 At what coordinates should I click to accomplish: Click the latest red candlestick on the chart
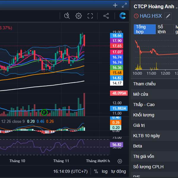(84, 40)
